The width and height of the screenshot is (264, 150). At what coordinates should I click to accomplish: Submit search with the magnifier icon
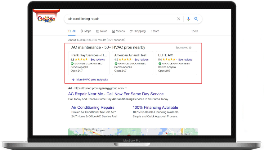coord(196,19)
